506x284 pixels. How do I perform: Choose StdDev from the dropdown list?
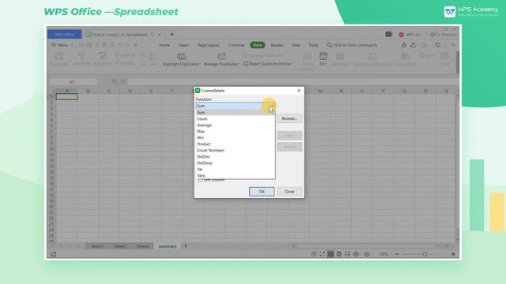coord(236,156)
